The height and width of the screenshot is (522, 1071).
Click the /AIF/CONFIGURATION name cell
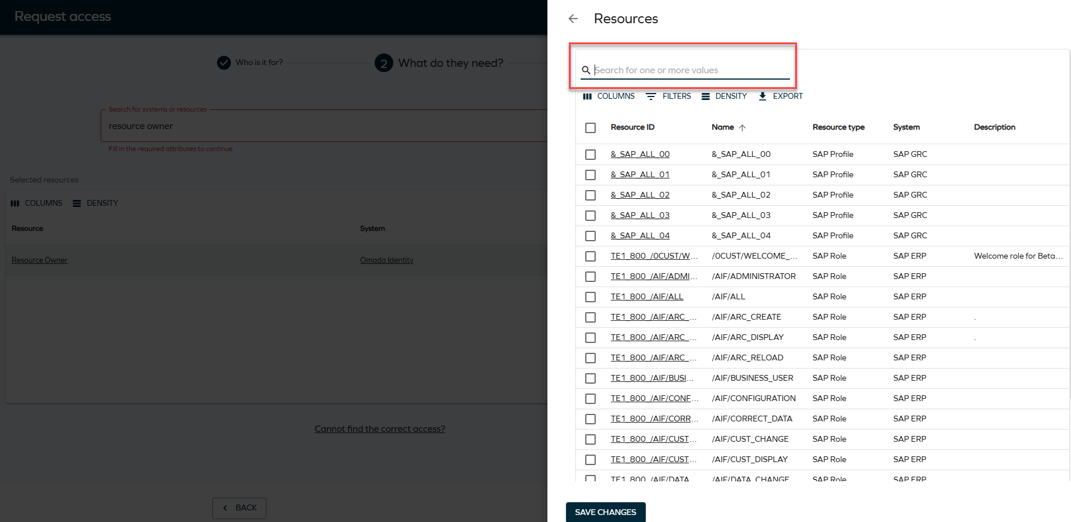click(x=753, y=398)
